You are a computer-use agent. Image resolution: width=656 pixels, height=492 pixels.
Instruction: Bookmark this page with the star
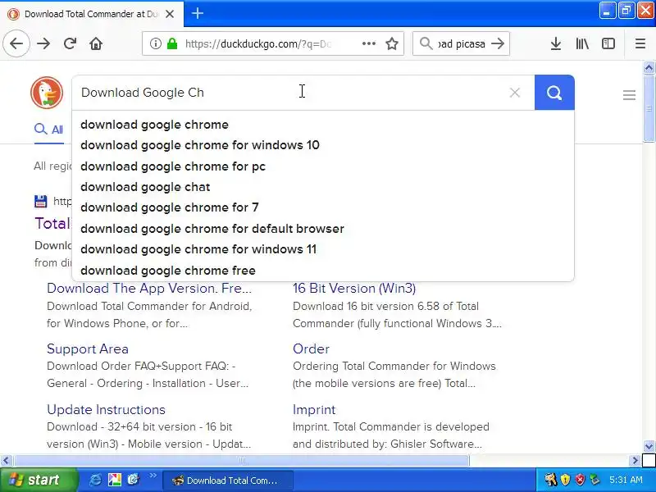(392, 43)
